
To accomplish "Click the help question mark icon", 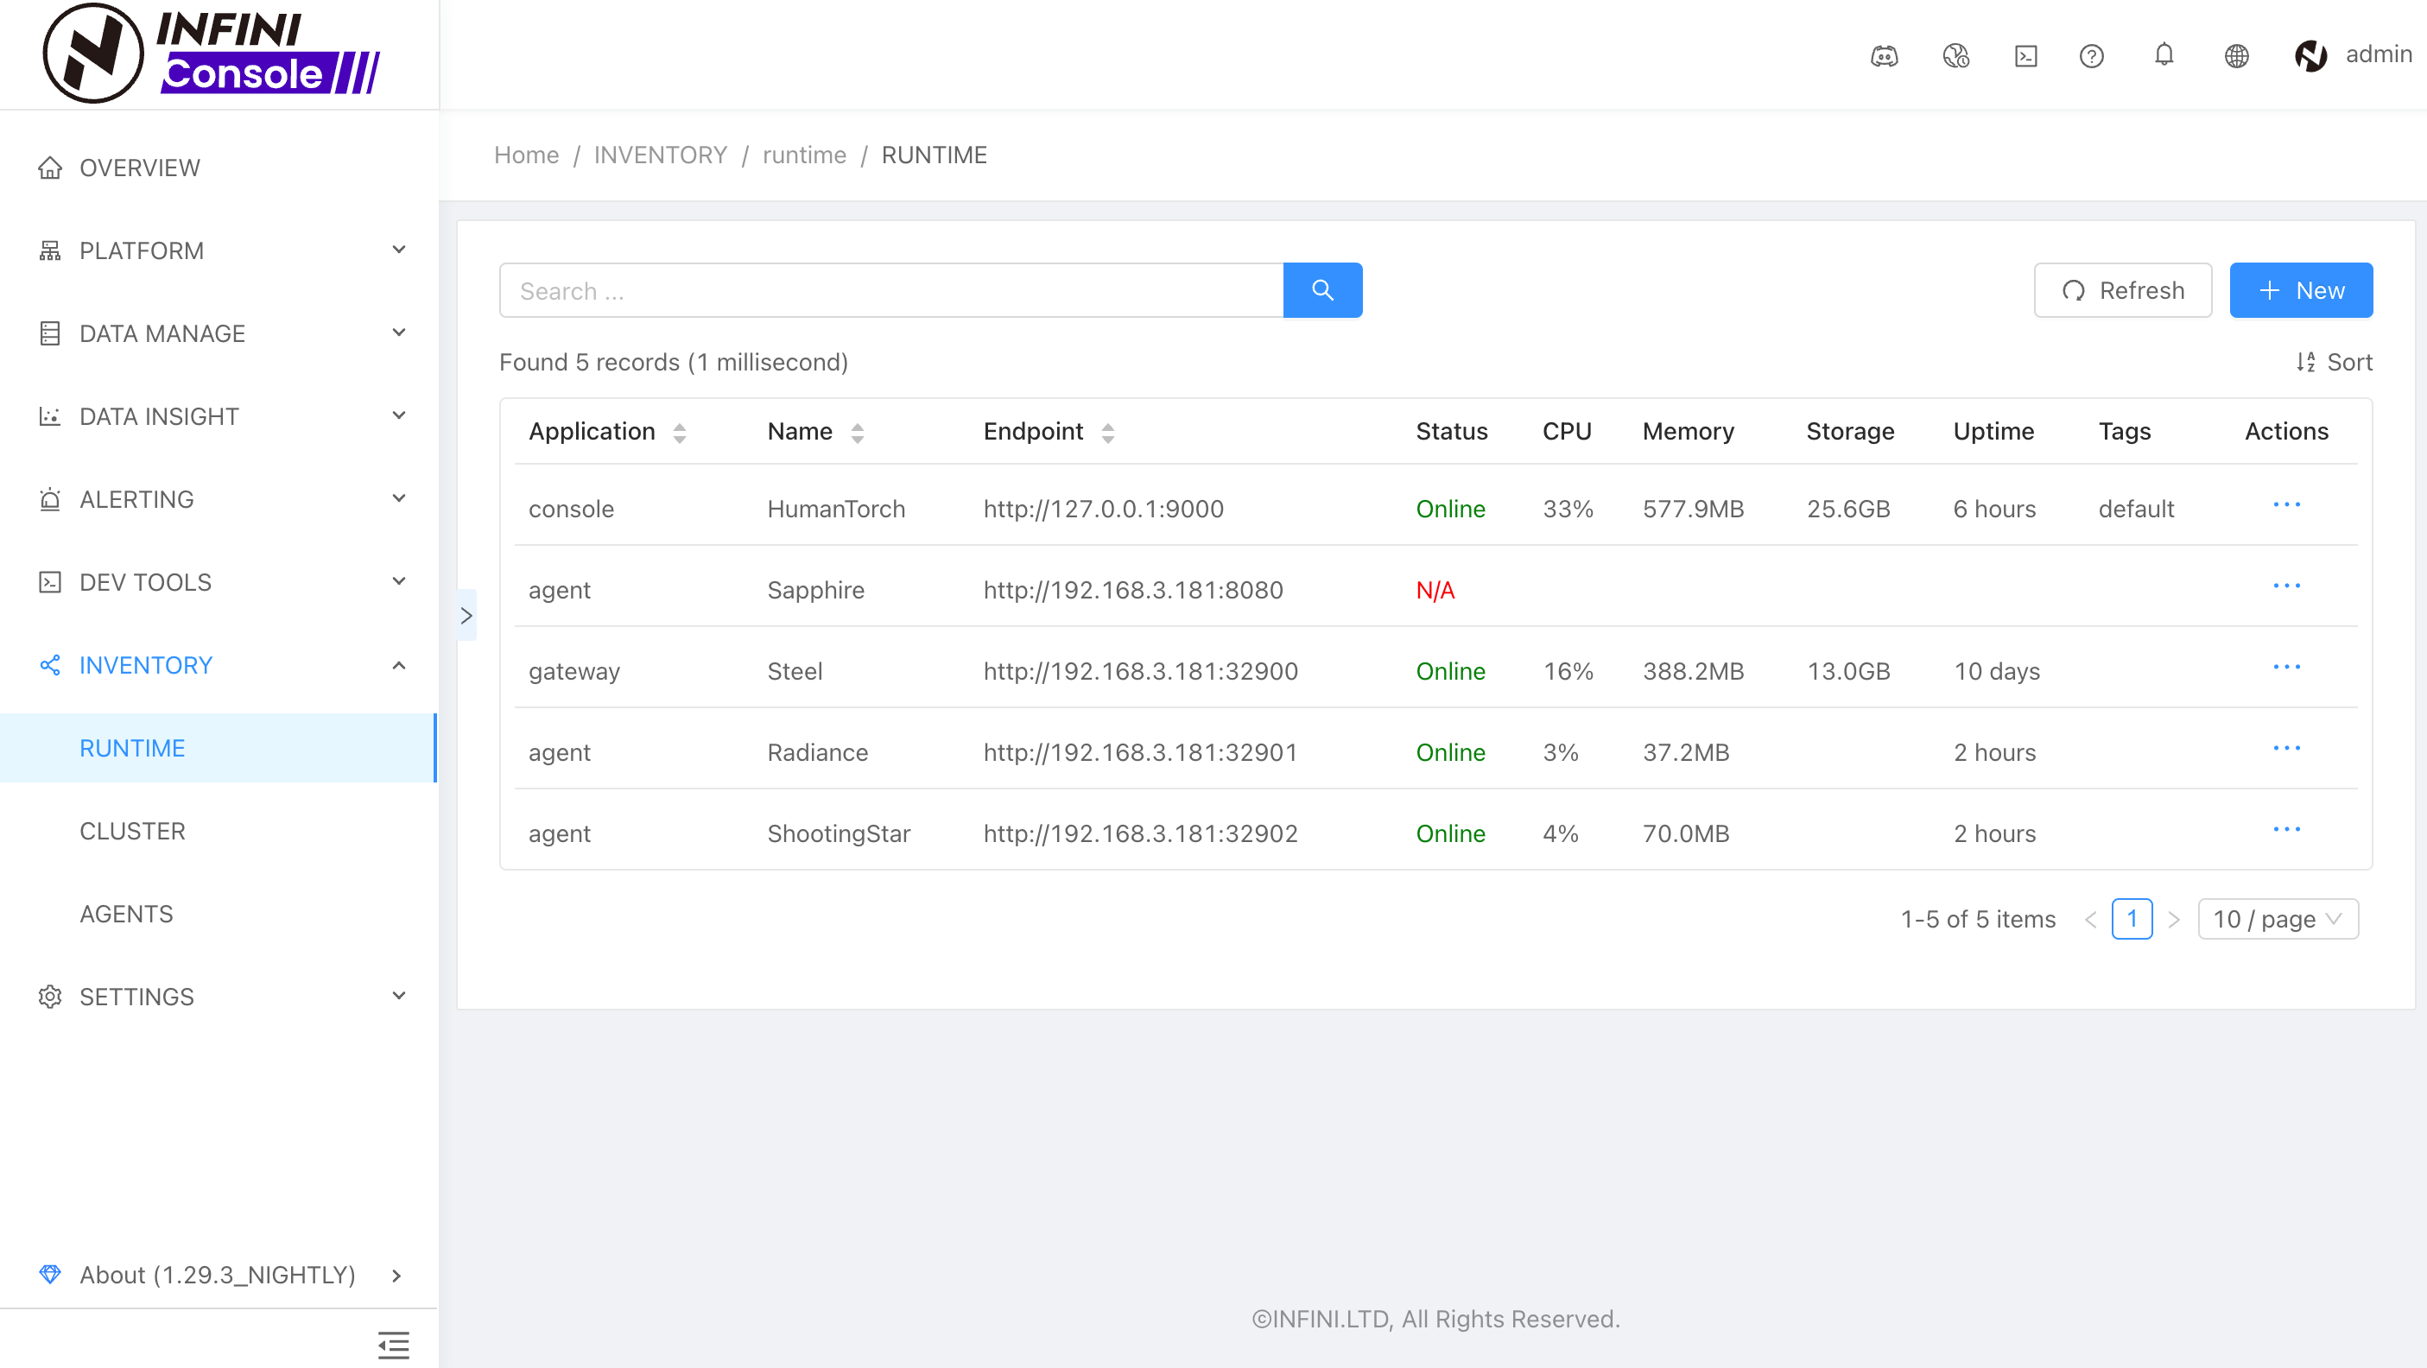I will click(2091, 55).
